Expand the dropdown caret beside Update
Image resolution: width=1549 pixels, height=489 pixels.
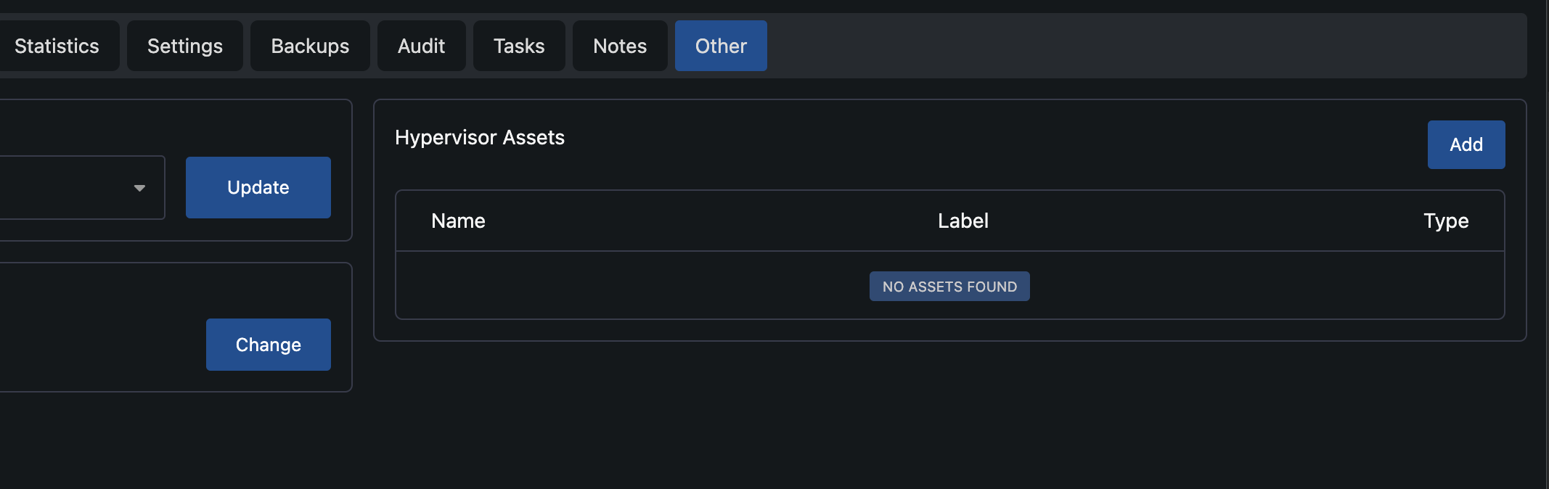coord(139,188)
